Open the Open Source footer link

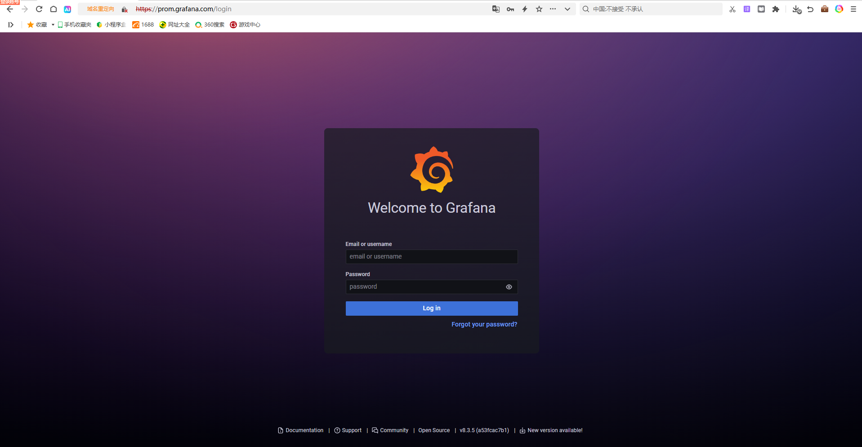[x=434, y=430]
